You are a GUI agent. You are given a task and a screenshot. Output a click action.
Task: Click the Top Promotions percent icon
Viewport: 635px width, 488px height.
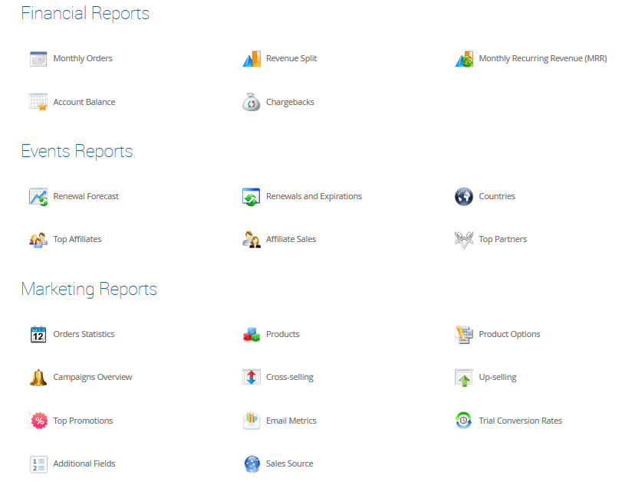click(x=38, y=421)
